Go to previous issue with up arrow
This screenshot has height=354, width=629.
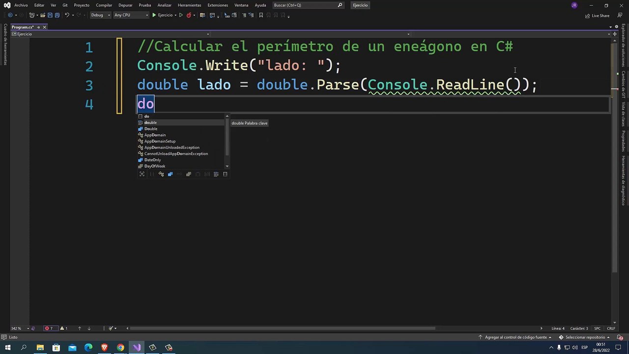[x=80, y=328]
